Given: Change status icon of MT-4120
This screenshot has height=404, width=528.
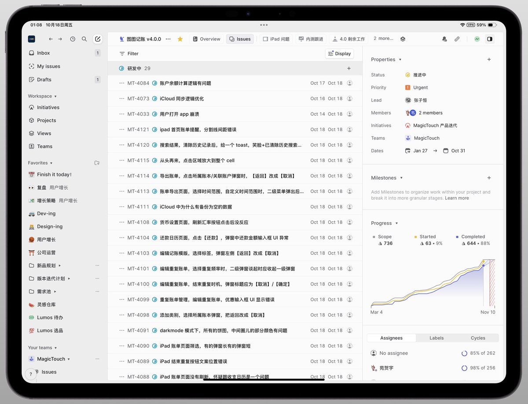Looking at the screenshot, I should (154, 145).
